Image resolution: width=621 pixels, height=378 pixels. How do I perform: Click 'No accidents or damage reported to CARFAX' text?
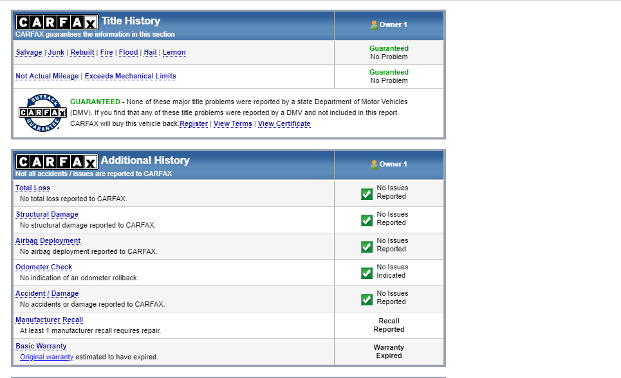pos(92,304)
